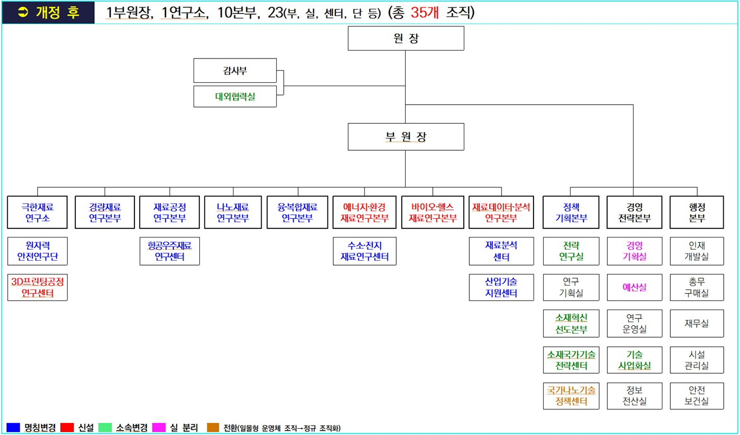Click the 3D프린팅공정 연구센터 box
The image size is (740, 435).
pos(37,286)
